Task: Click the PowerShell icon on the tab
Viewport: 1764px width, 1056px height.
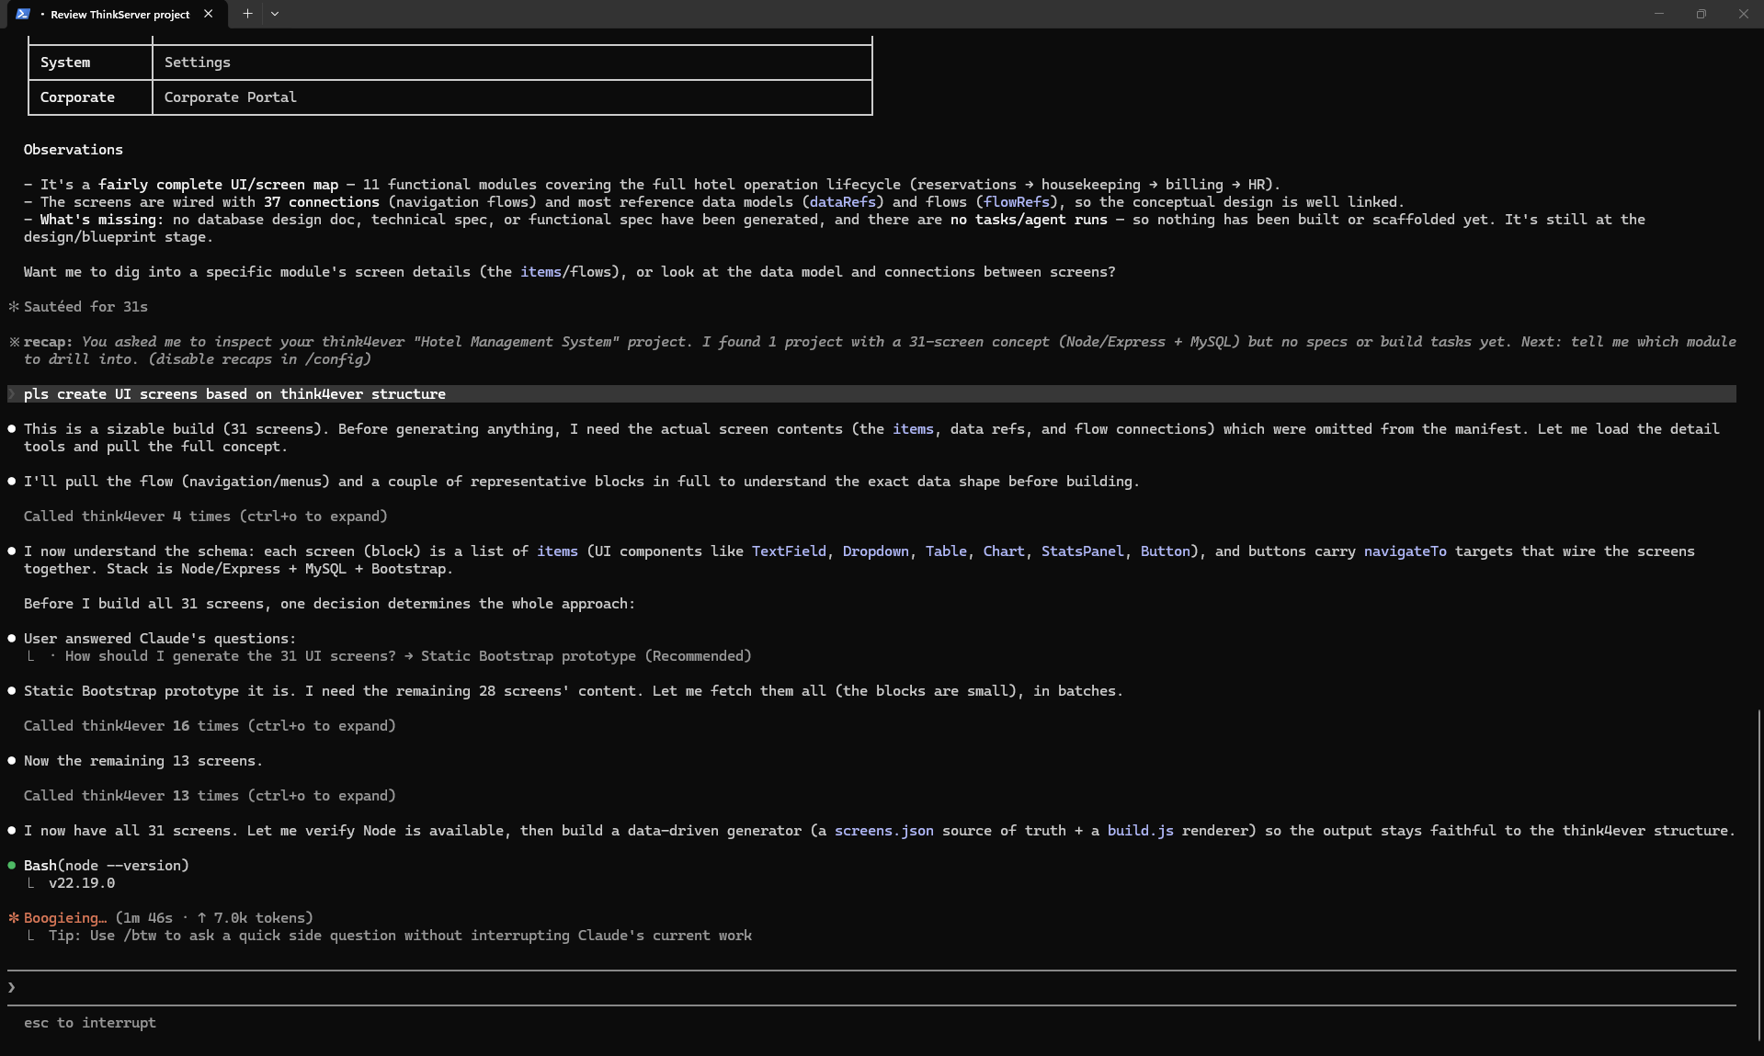Action: (23, 14)
